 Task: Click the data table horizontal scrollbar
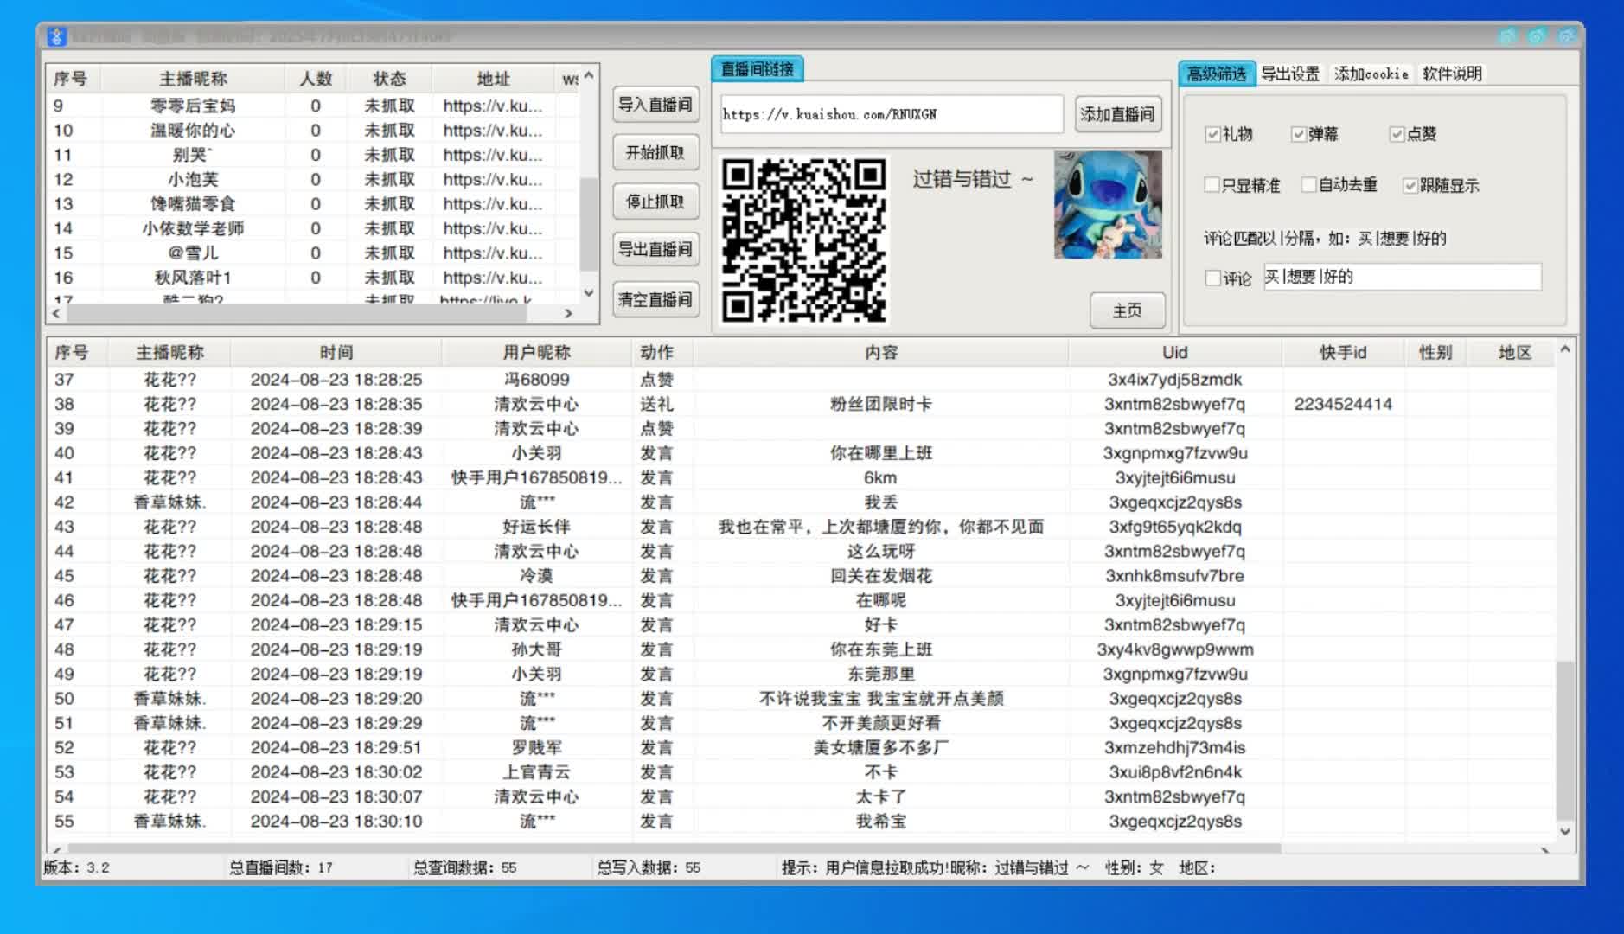pos(675,848)
